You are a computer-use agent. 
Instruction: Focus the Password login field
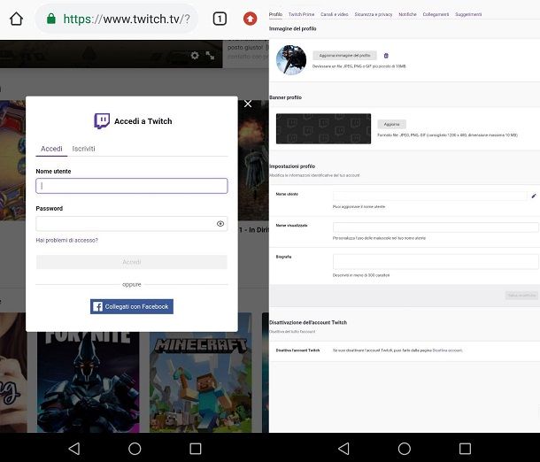point(132,224)
